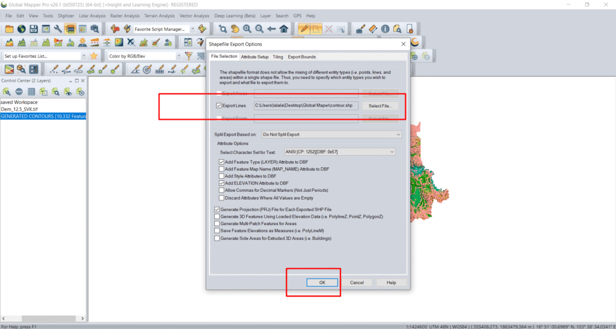616x329 pixels.
Task: Select the Dem_12.5_SVK.tif layer
Action: pos(20,109)
